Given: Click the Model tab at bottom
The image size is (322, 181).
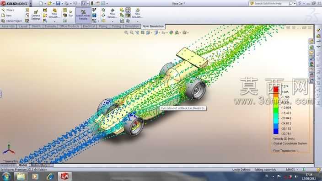Looking at the screenshot, I should coord(22,165).
